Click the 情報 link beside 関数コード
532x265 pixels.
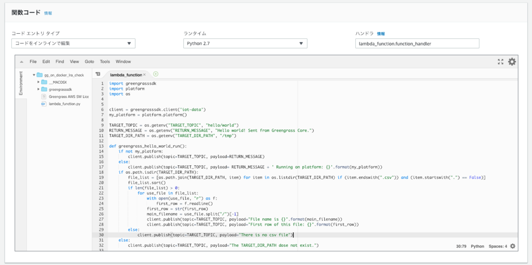pyautogui.click(x=48, y=13)
